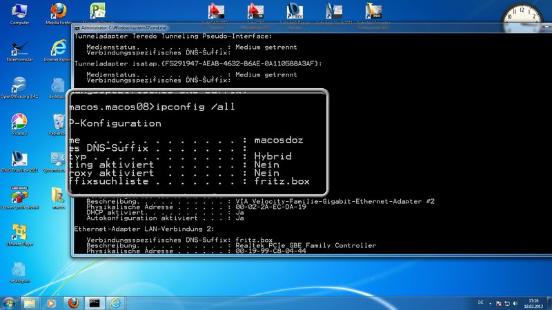Open the desktop.ini file at bottom left
The image size is (552, 310).
pyautogui.click(x=19, y=270)
